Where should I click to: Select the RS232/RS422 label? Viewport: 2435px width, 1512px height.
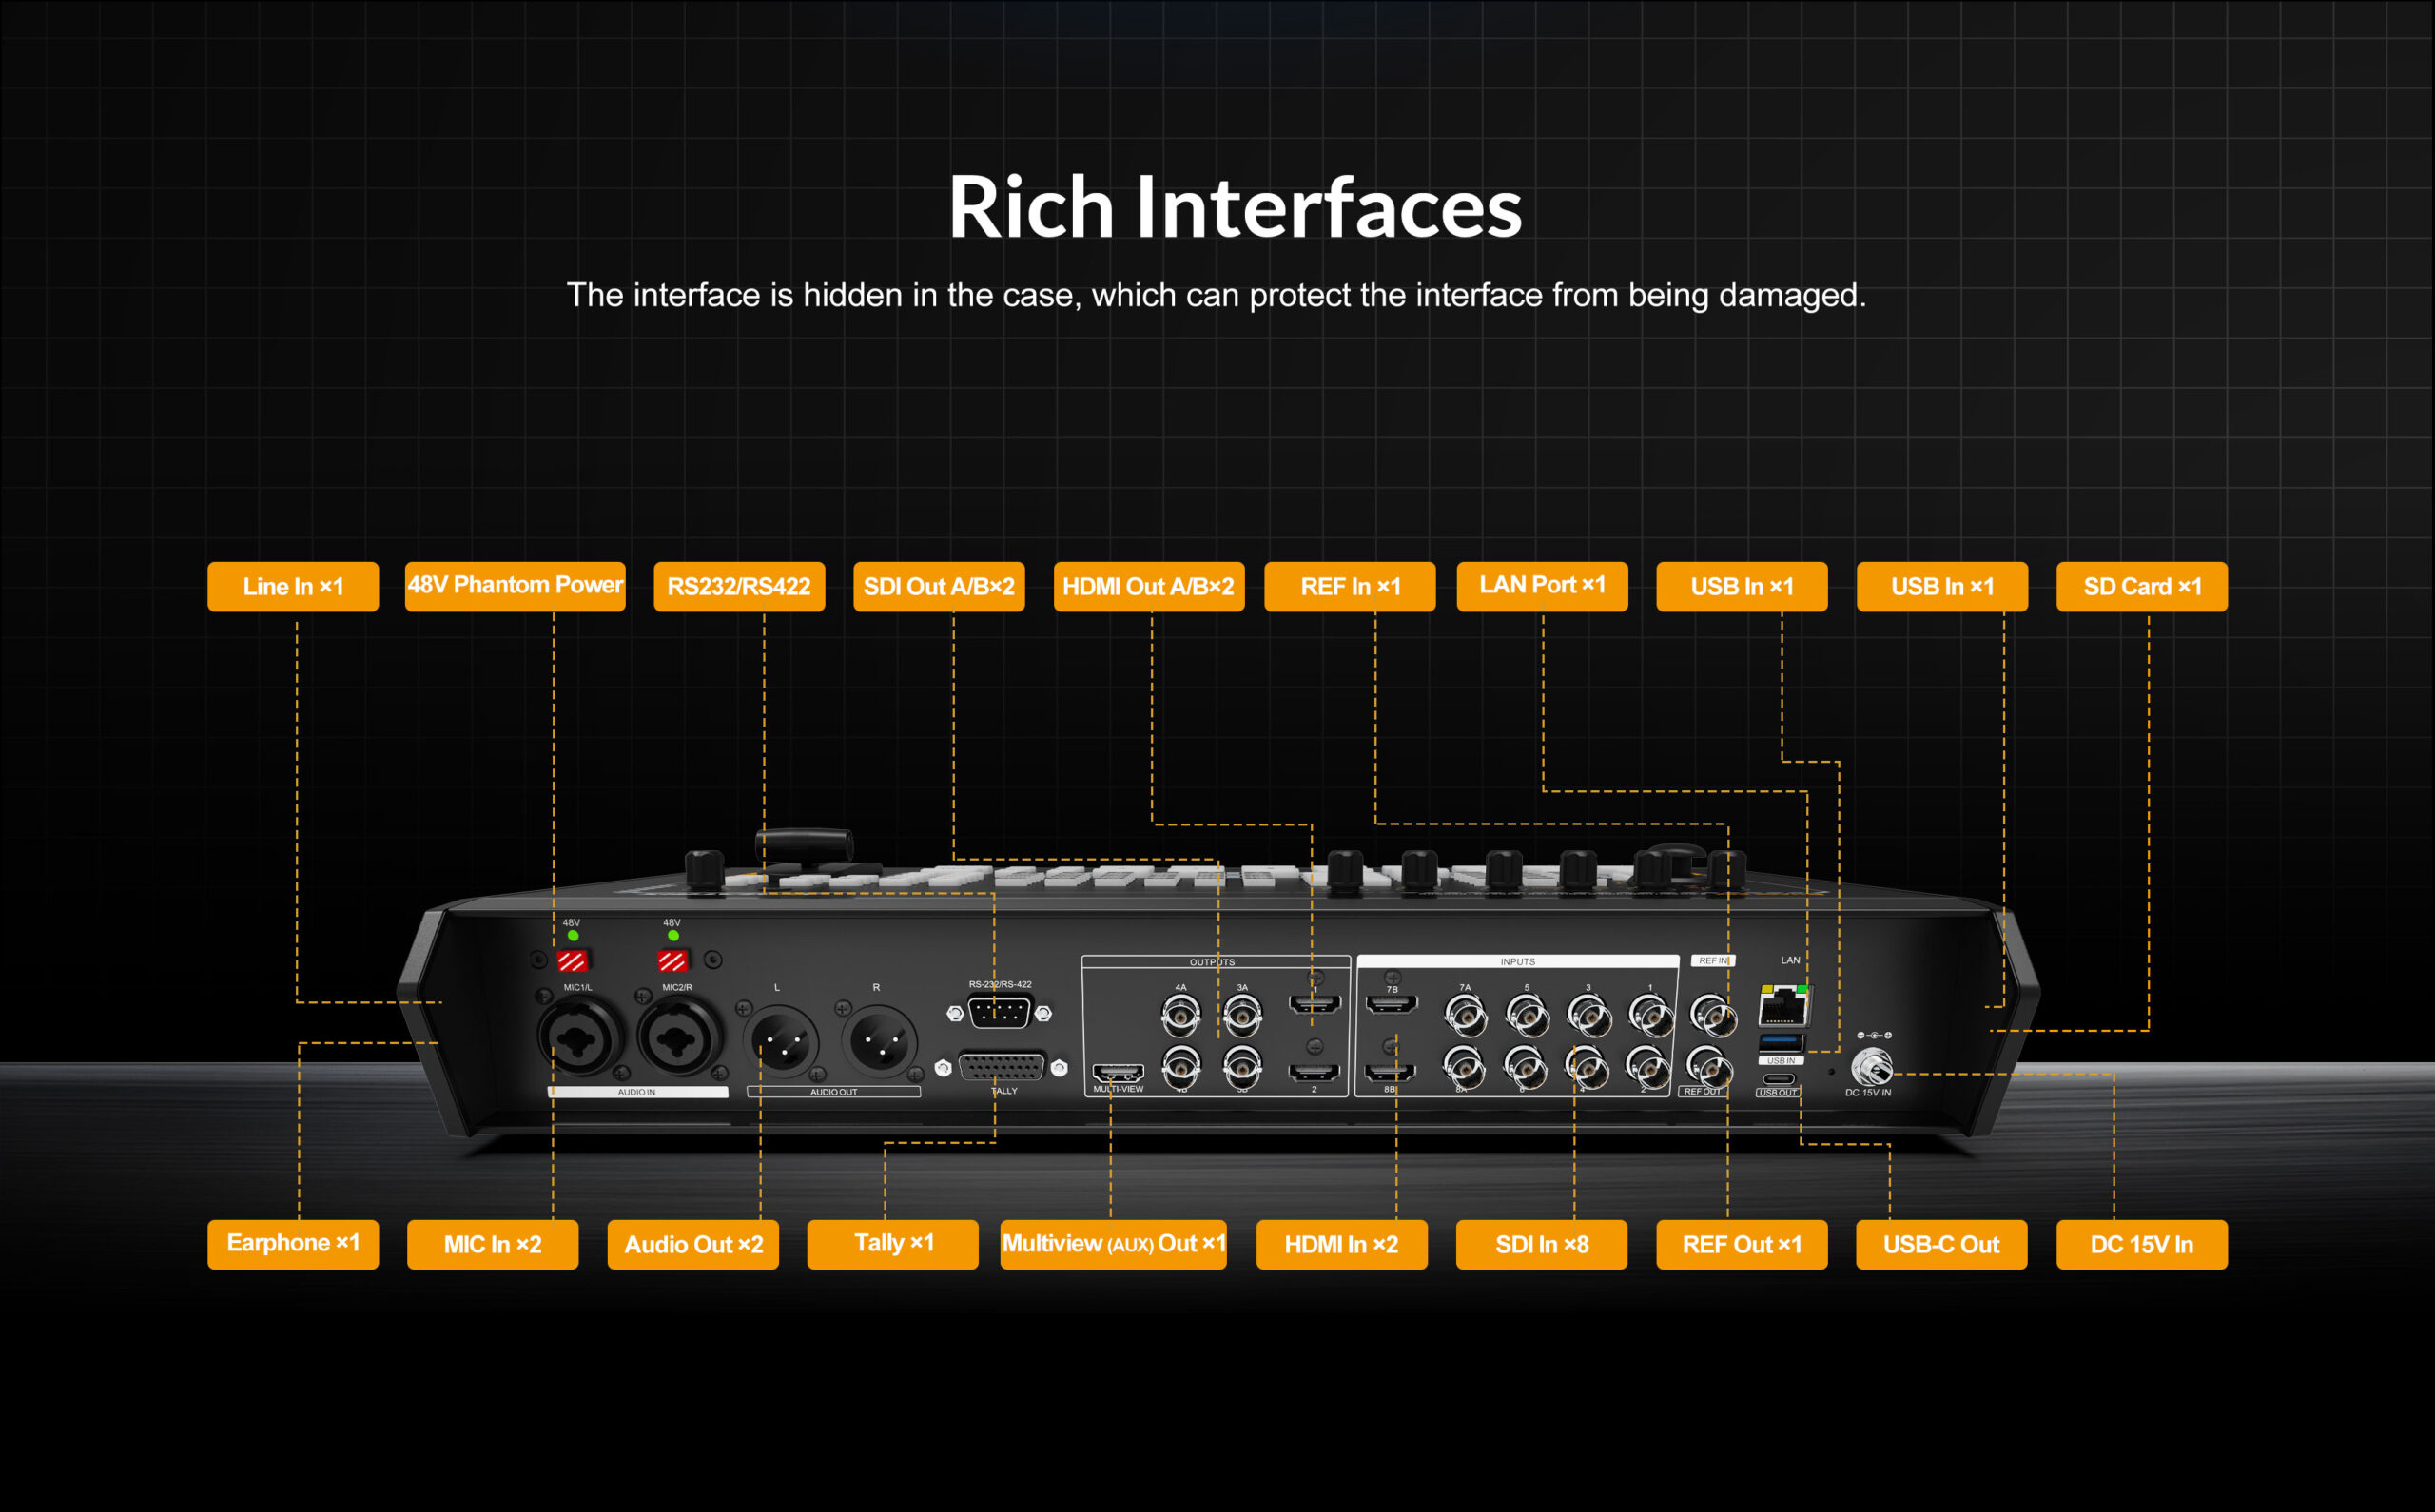pos(739,586)
